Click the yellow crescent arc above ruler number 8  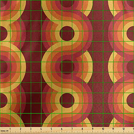(88, 67)
